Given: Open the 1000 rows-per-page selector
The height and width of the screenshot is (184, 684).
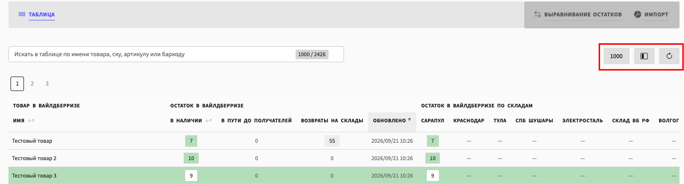Looking at the screenshot, I should click(x=616, y=56).
